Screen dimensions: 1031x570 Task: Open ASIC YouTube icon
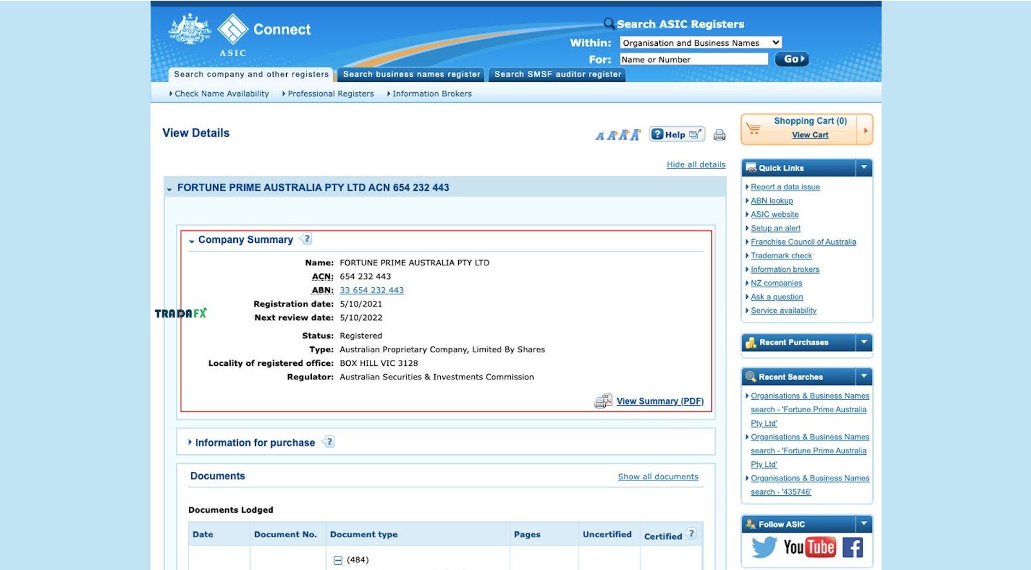click(809, 547)
